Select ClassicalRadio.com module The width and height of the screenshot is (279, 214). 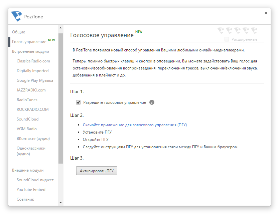[x=33, y=61]
